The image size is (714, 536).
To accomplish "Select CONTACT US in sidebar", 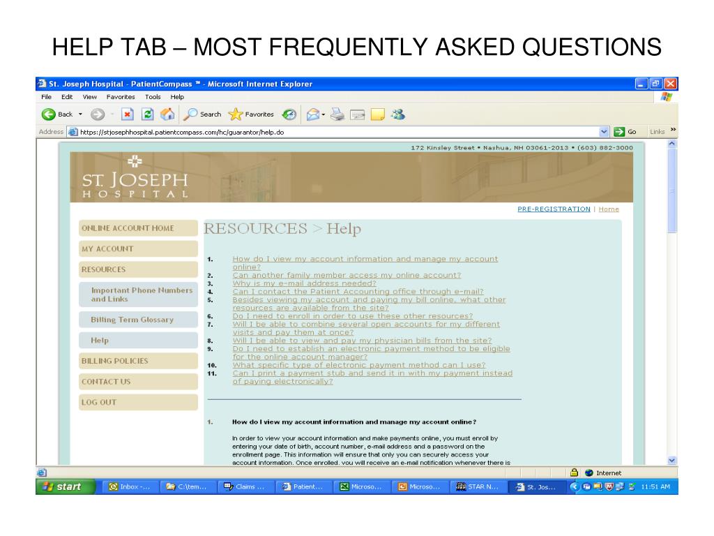I will tap(139, 382).
